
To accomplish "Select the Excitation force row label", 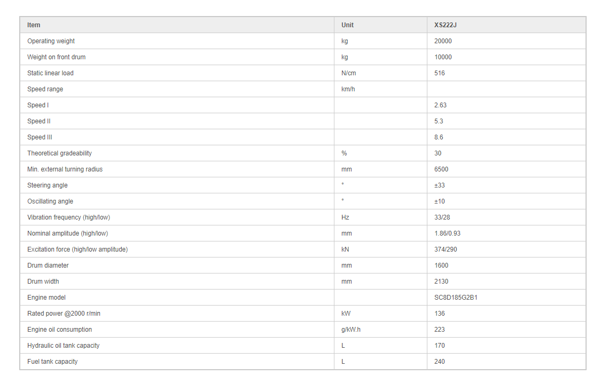I will (x=77, y=249).
